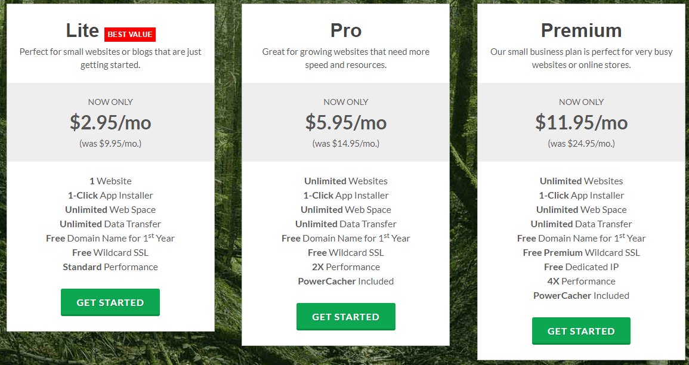Viewport: 689px width, 365px height.
Task: Click PowerCacher Included in Pro plan
Action: [346, 281]
